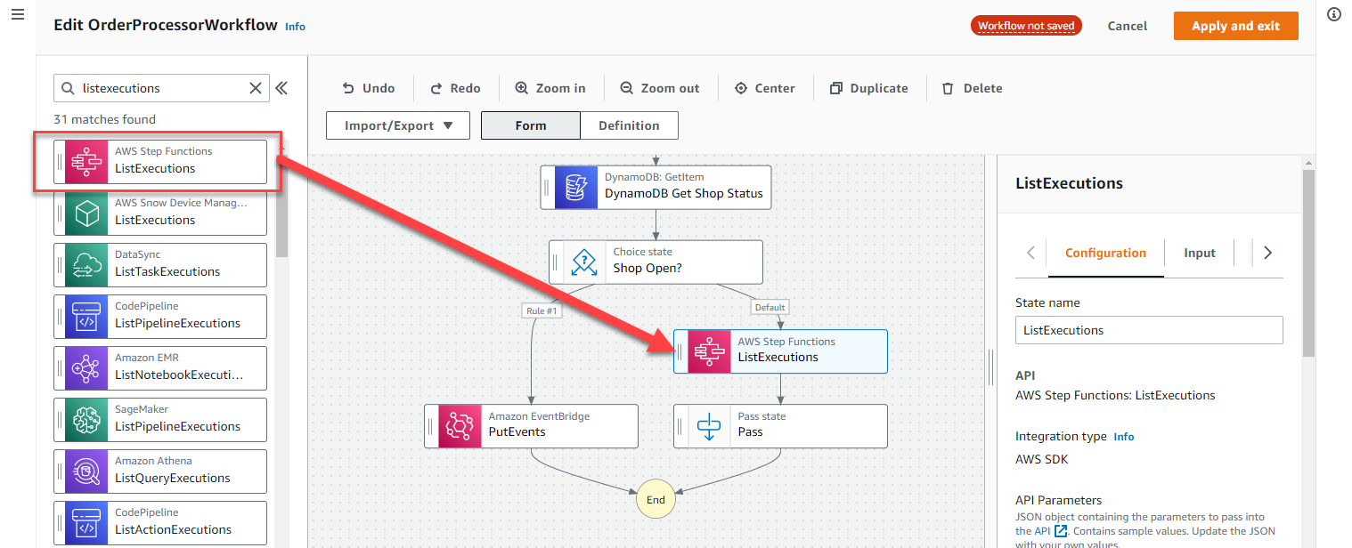Image resolution: width=1352 pixels, height=548 pixels.
Task: Click the ListExecutions inspector heading
Action: point(1069,183)
